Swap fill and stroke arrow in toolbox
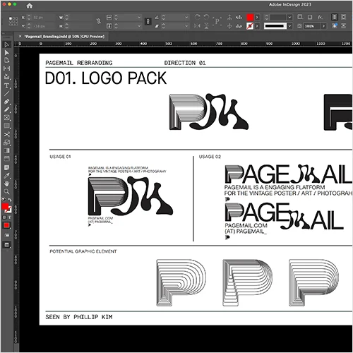Image resolution: width=353 pixels, height=353 pixels. click(x=10, y=200)
